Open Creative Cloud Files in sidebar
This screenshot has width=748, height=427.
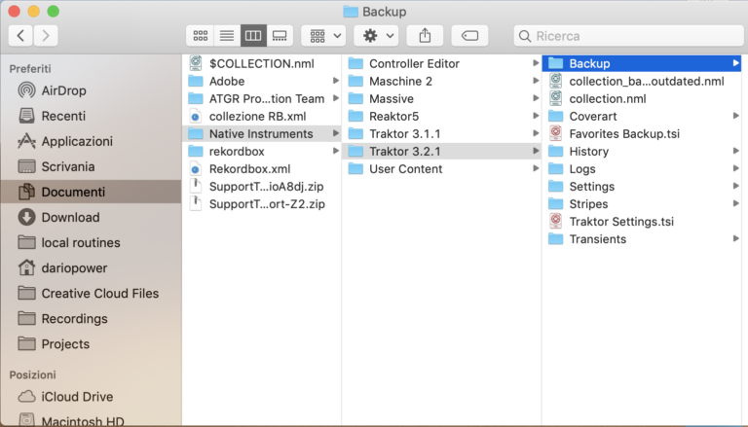pyautogui.click(x=89, y=293)
